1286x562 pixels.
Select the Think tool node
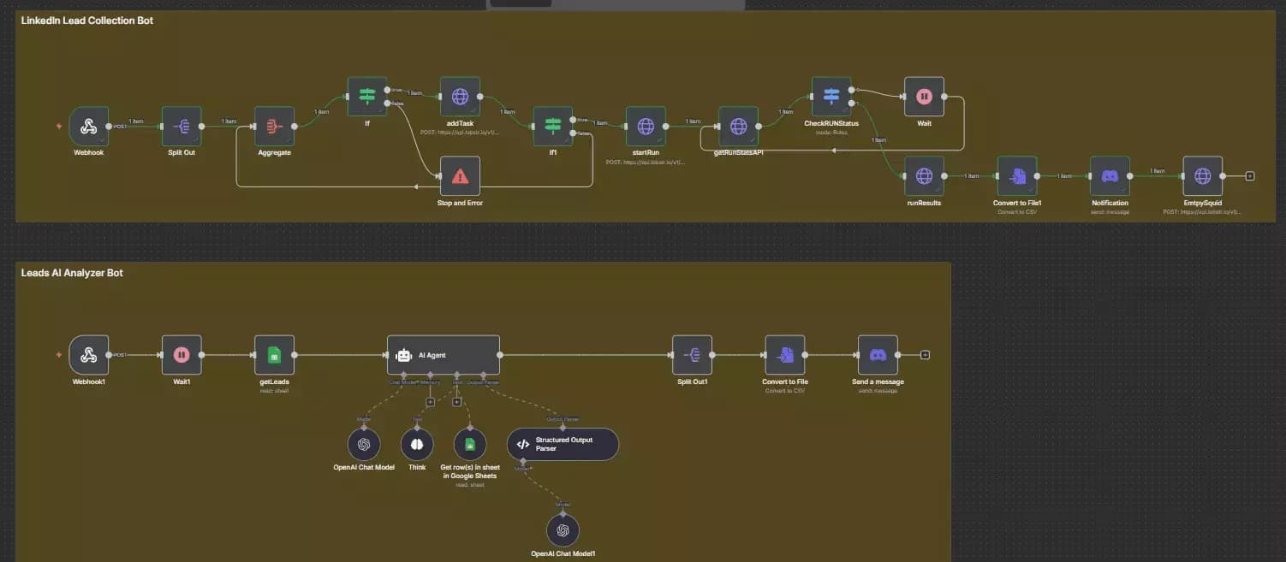point(417,444)
